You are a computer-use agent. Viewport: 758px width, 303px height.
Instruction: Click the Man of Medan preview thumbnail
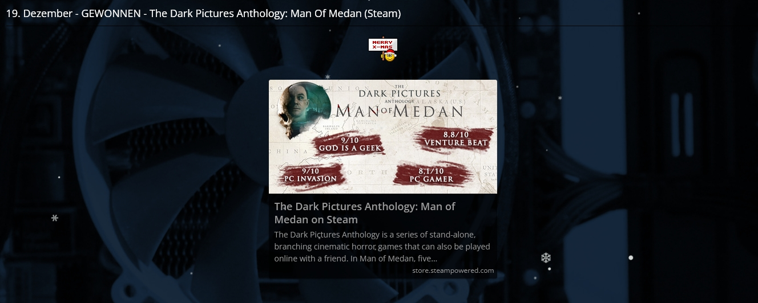click(383, 137)
